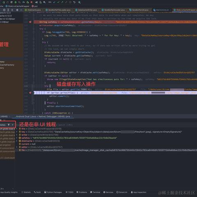Open the thread selector dropdown arrow in debugger
197x197 pixels.
[13, 125]
